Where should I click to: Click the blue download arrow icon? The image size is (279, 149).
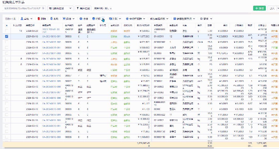51,19
